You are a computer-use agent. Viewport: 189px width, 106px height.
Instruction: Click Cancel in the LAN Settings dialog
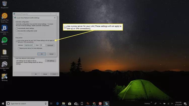[x=51, y=54]
